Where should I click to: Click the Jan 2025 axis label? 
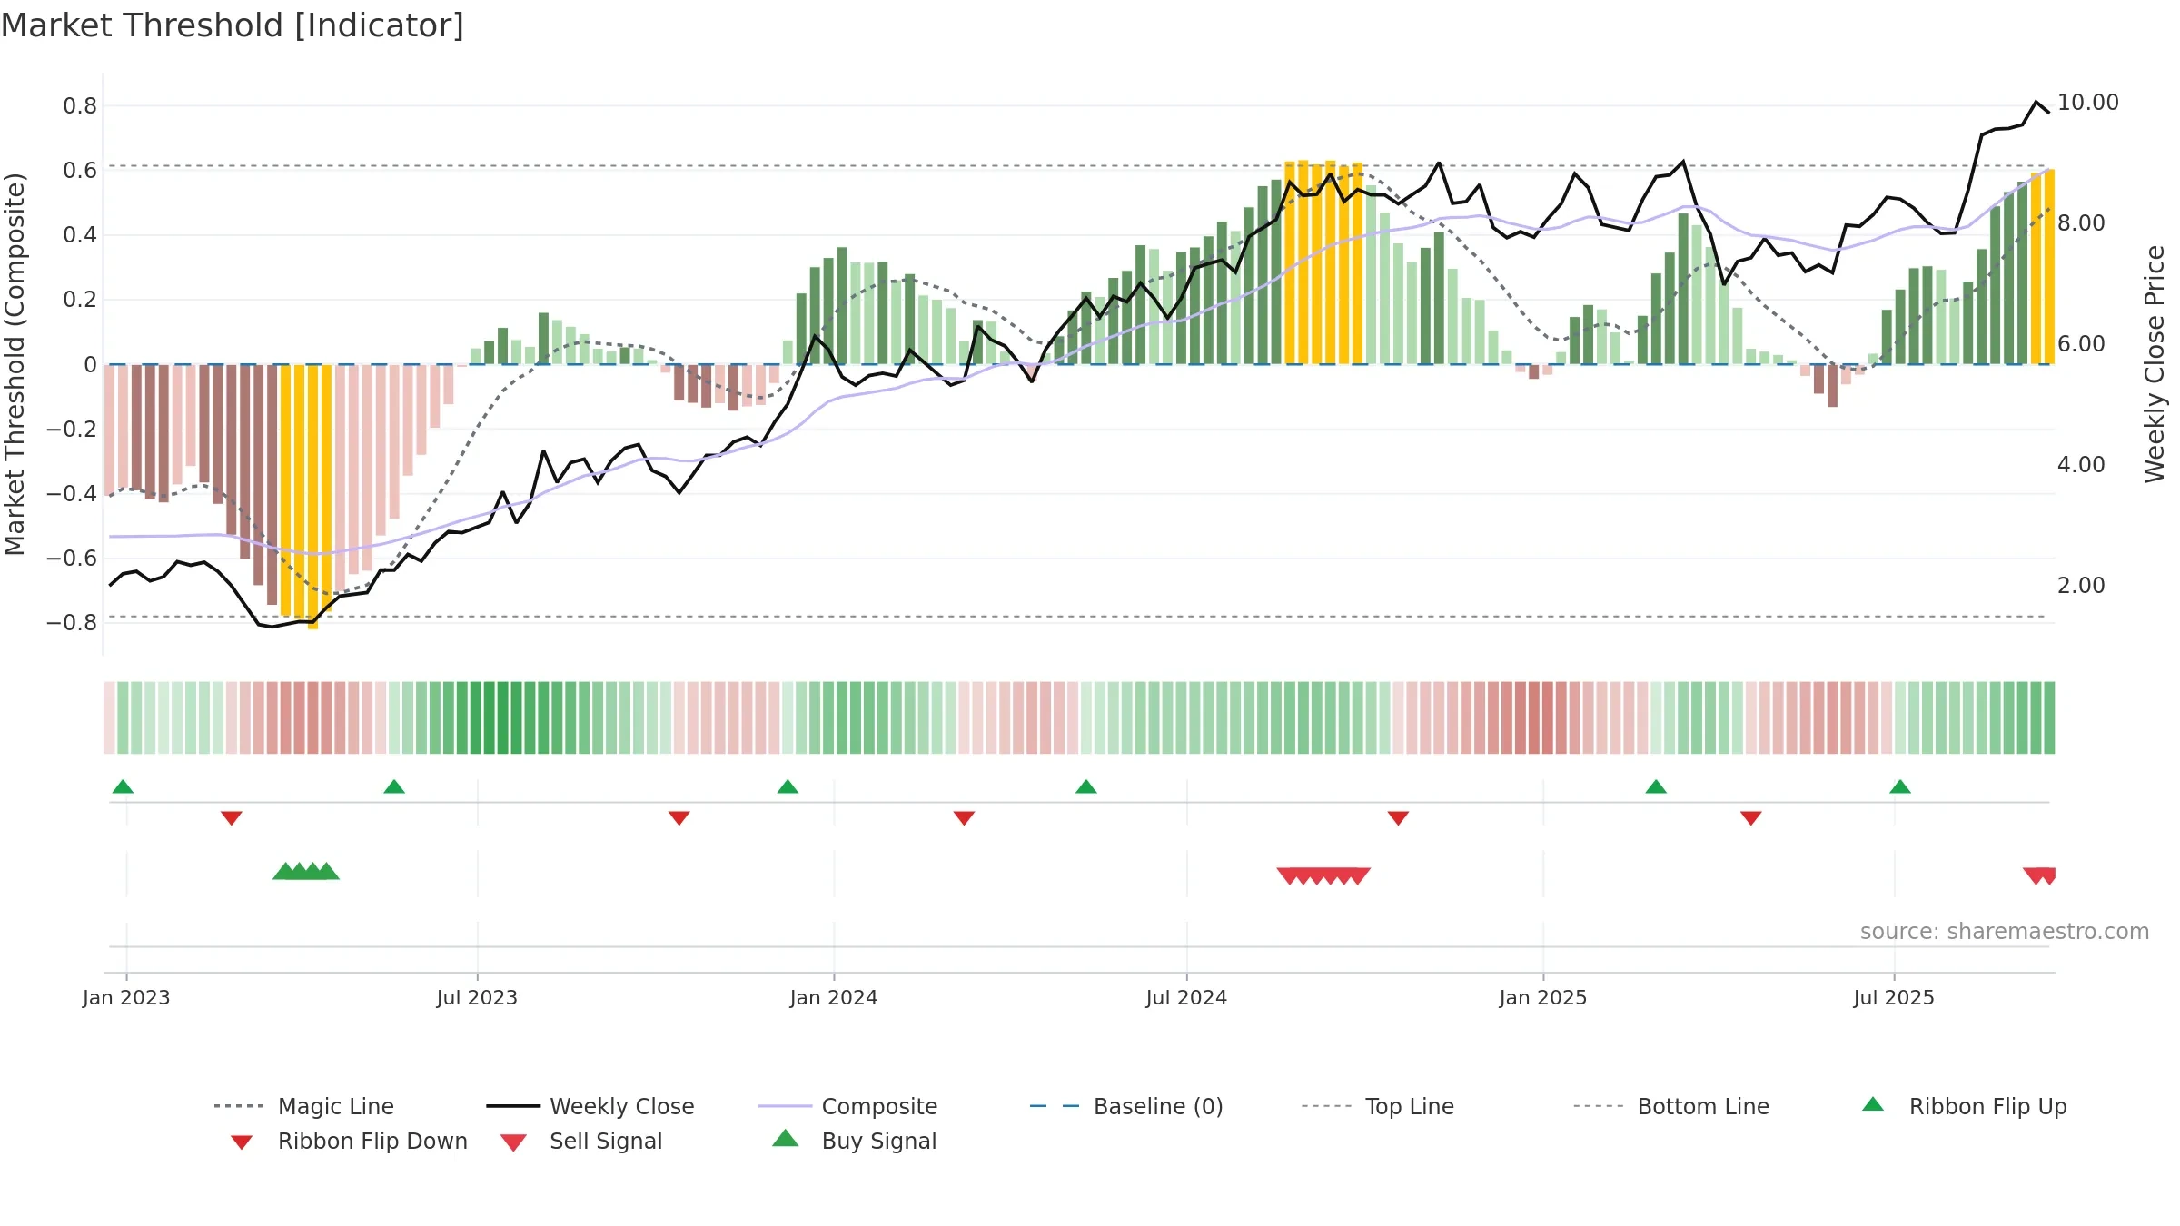(1543, 998)
